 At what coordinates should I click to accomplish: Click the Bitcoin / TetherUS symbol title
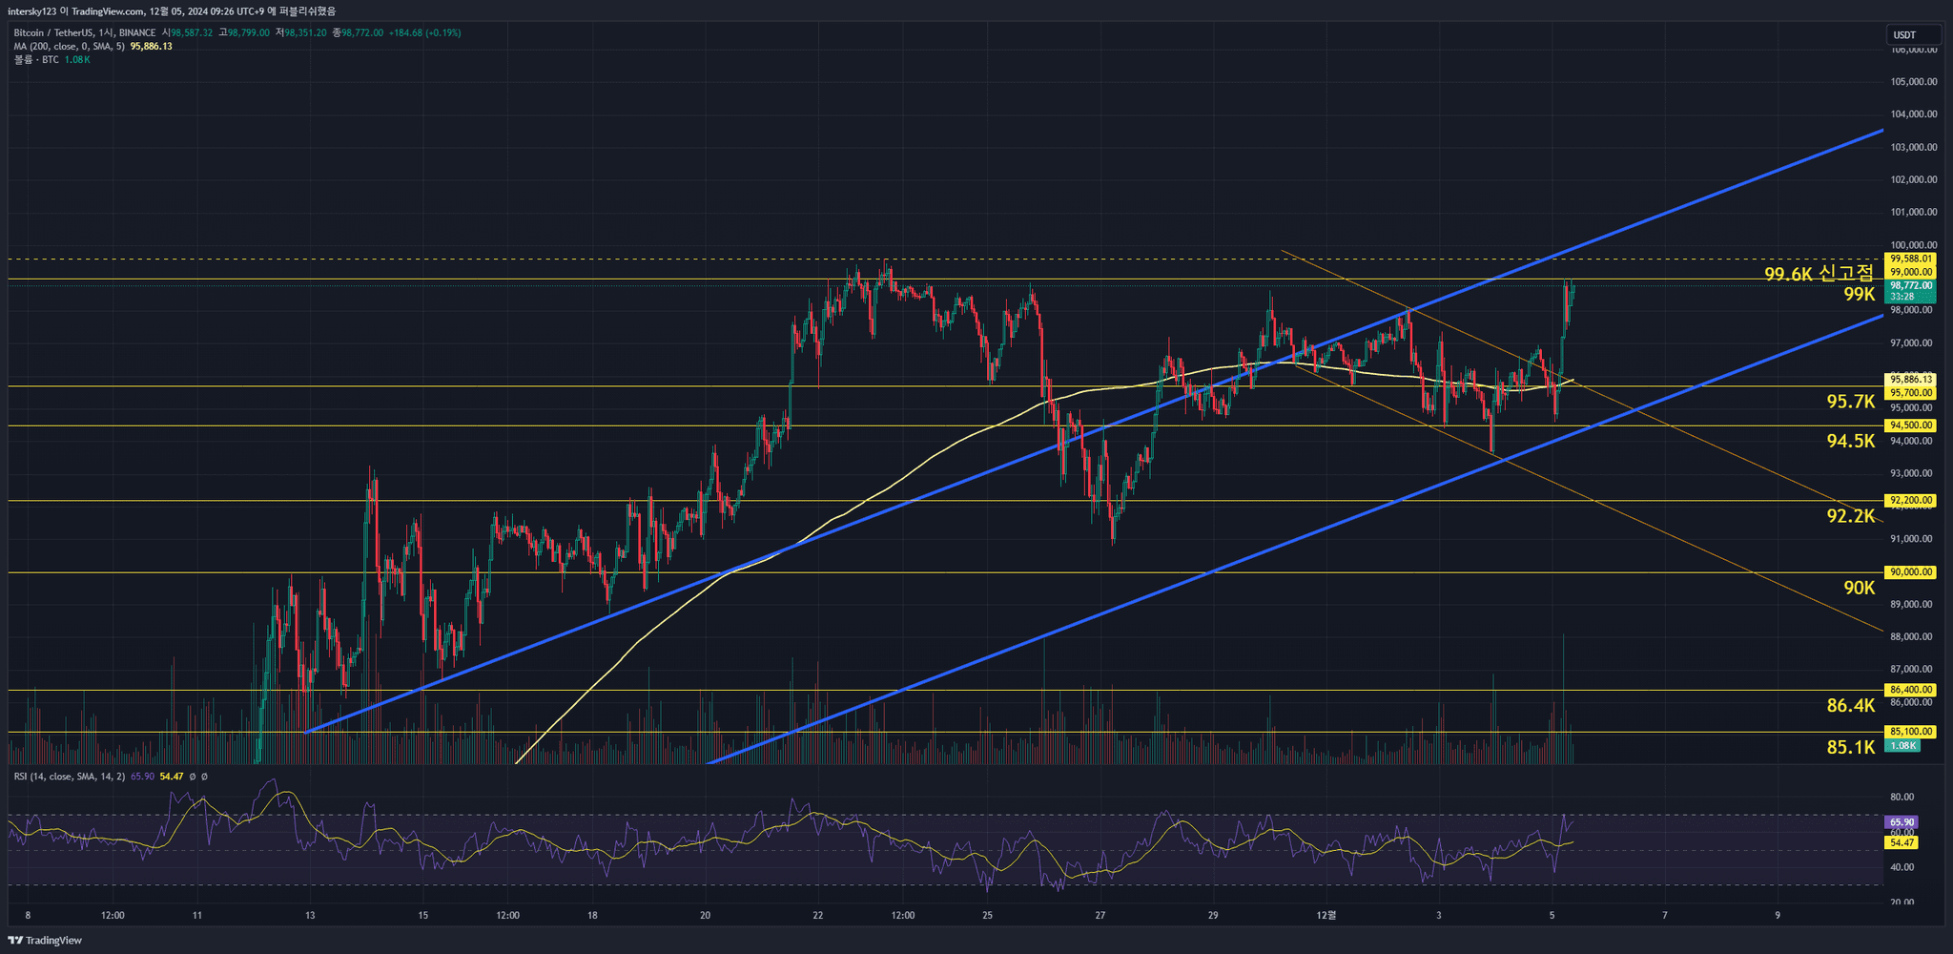point(53,32)
